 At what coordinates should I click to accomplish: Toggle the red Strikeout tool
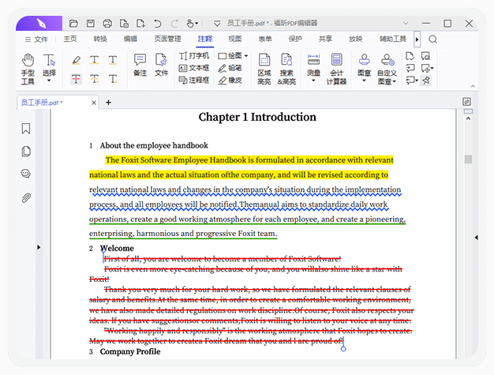click(76, 79)
